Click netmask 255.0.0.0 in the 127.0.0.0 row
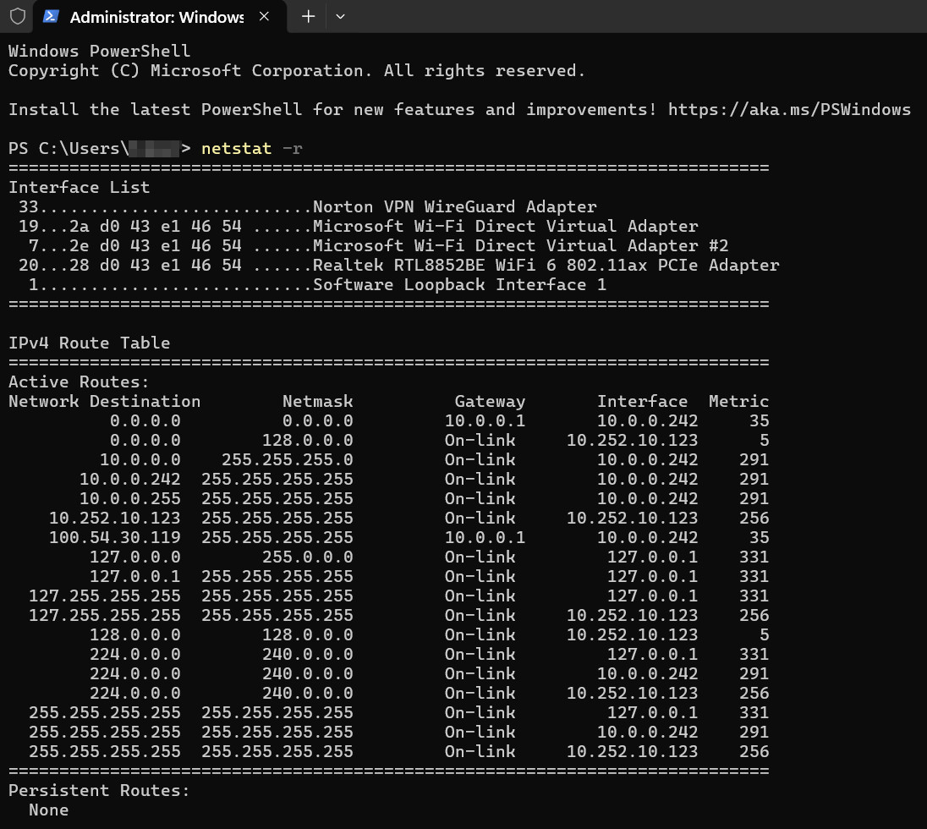 (307, 557)
